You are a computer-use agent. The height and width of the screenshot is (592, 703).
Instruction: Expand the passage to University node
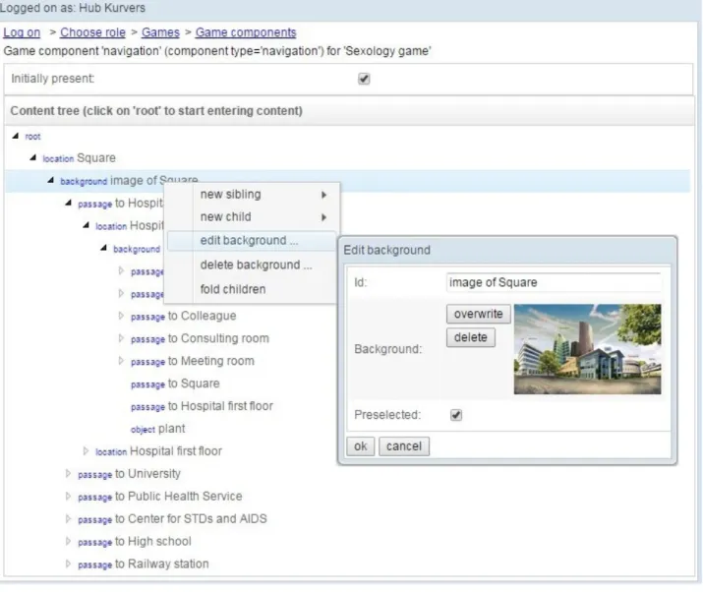point(68,474)
